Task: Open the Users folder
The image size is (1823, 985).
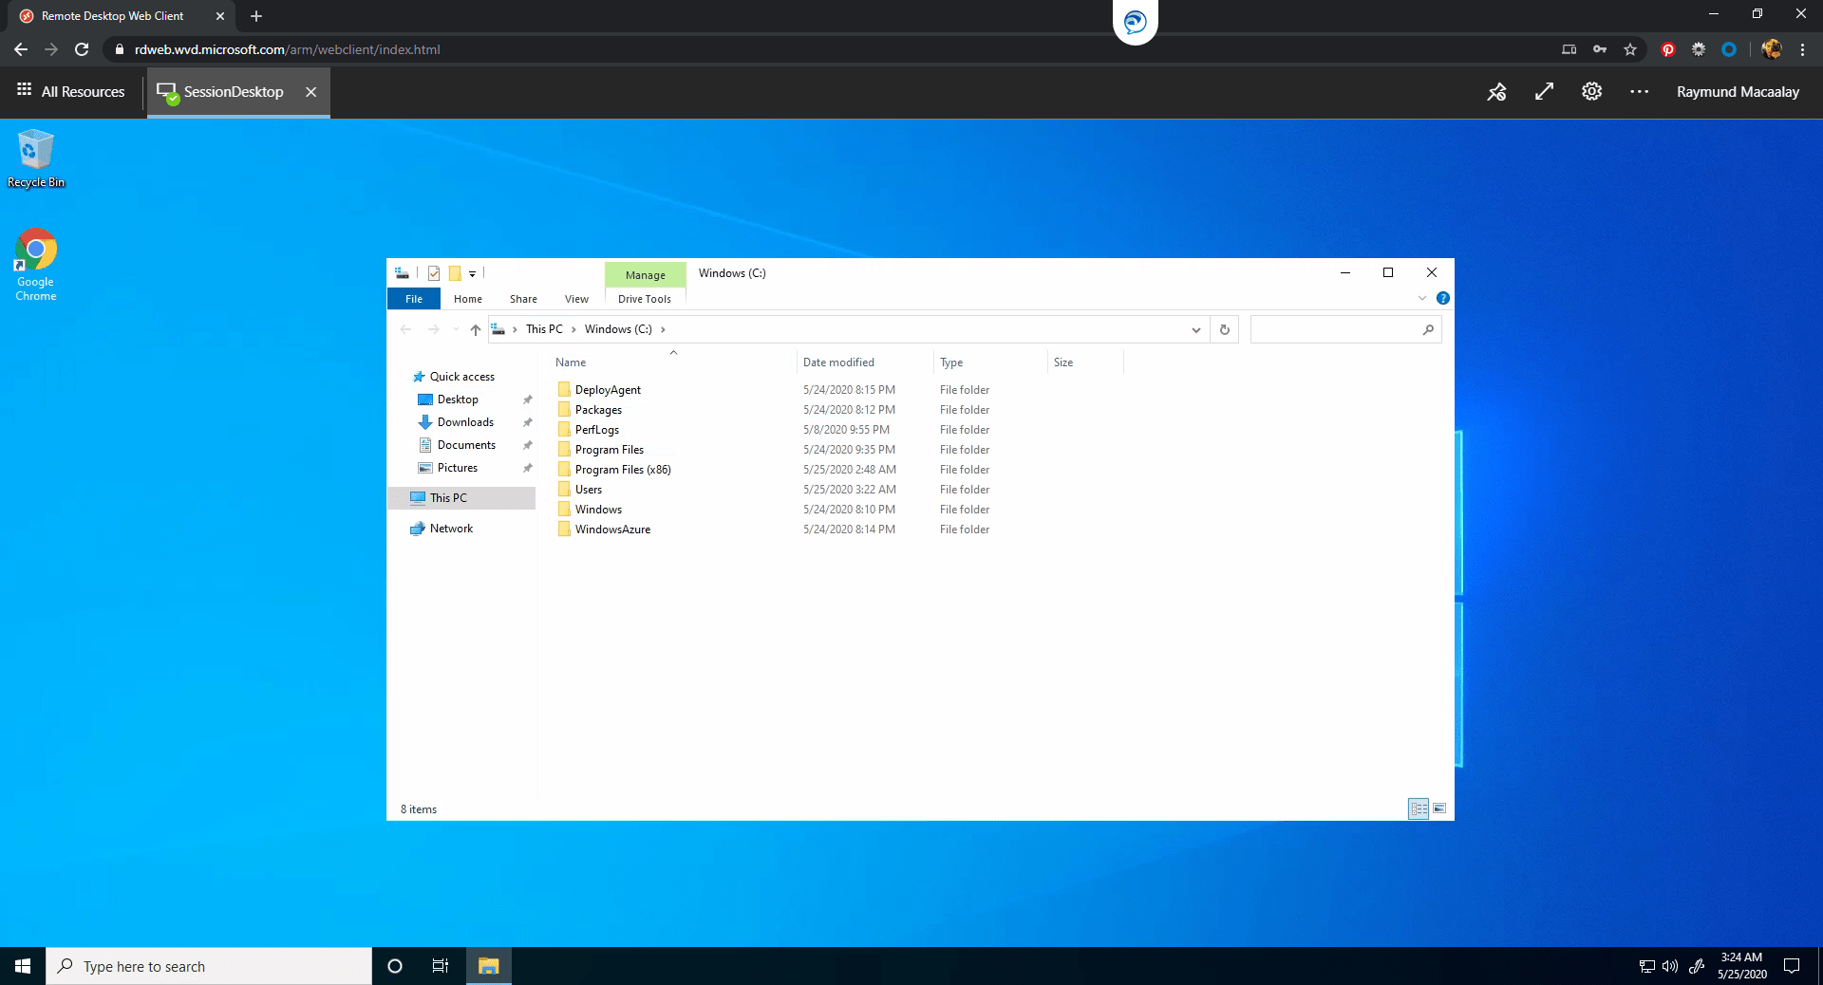Action: (x=589, y=489)
